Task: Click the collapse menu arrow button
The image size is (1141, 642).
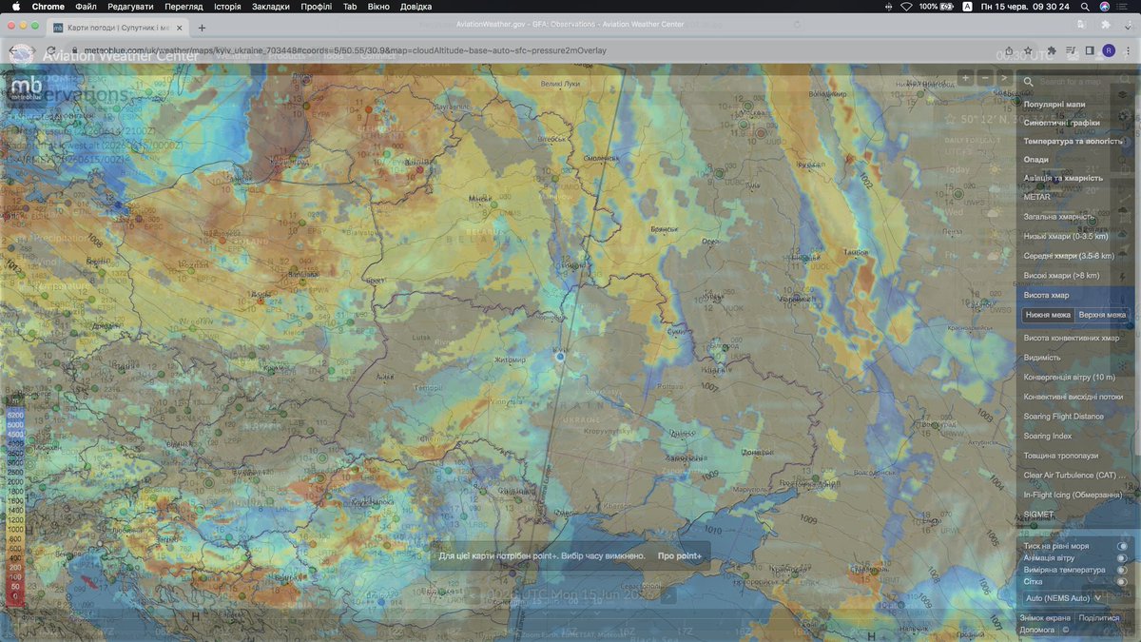Action: (x=1003, y=78)
